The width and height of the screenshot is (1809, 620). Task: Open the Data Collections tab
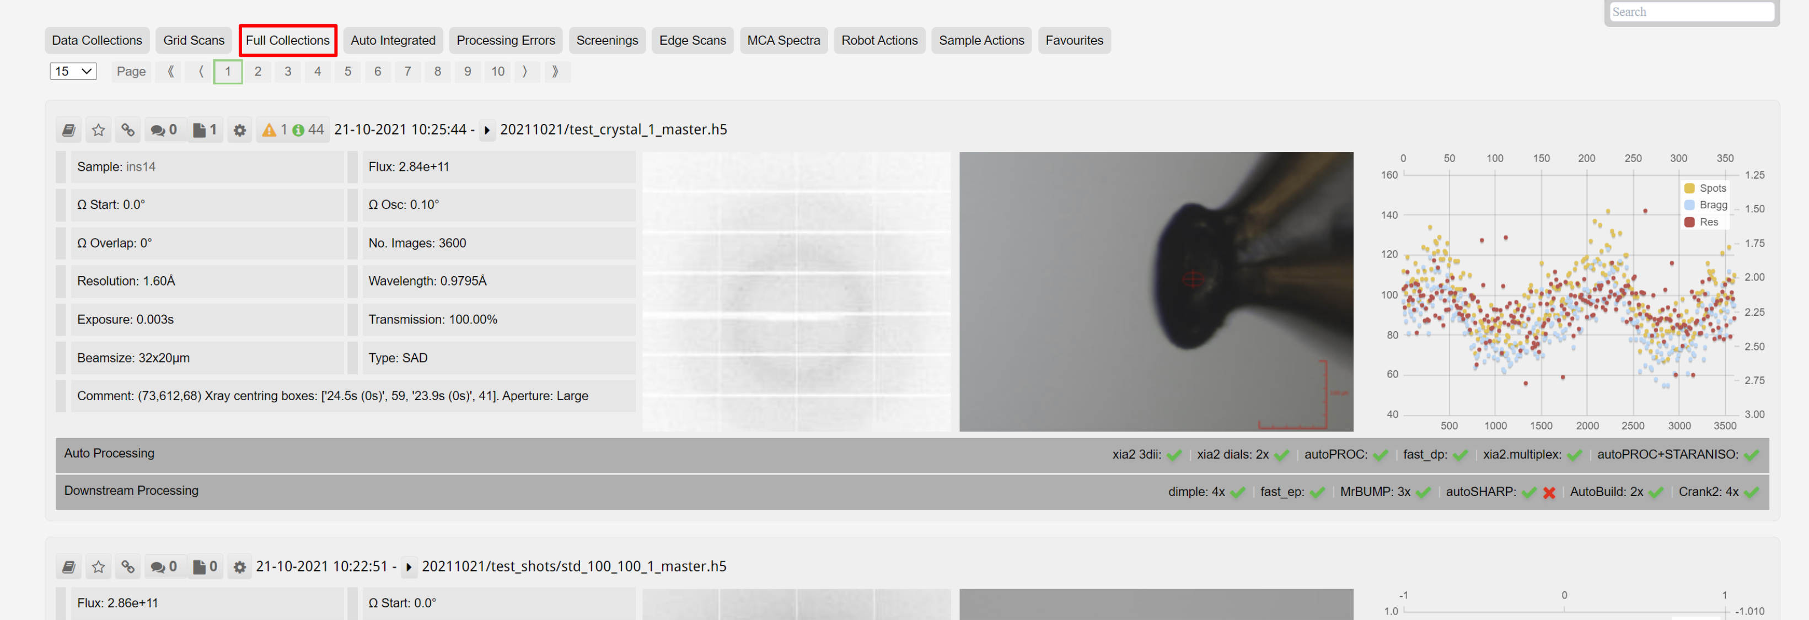[97, 41]
